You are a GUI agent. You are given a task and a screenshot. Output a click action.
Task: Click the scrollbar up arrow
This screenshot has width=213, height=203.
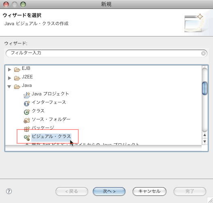(205, 135)
